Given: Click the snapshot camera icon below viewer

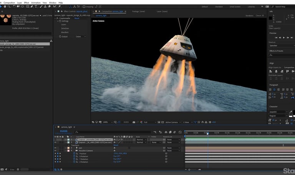Looking at the screenshot, I should click(134, 122).
